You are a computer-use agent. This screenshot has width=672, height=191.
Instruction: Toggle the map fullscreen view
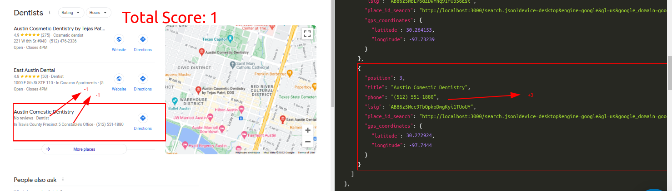pos(307,33)
